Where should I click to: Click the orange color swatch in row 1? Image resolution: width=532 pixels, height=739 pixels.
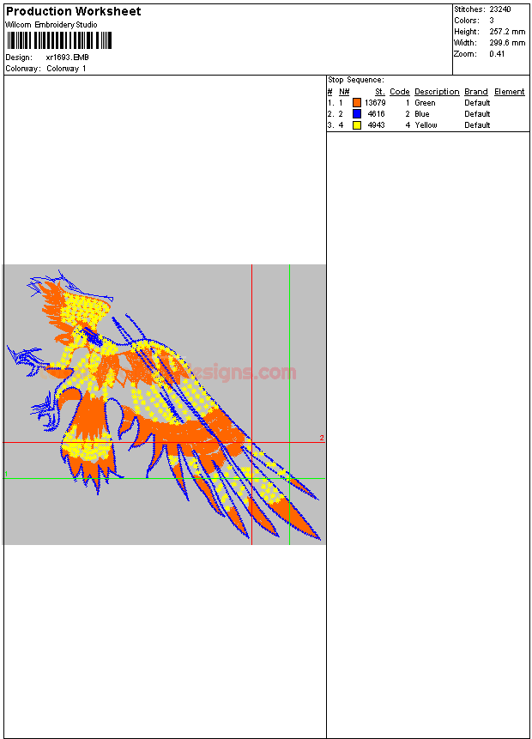[x=357, y=103]
